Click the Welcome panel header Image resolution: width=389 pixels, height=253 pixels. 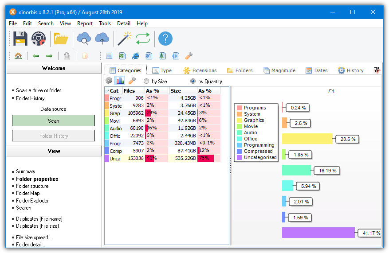pos(54,68)
